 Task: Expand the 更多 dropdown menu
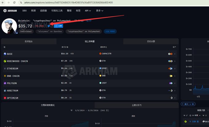(x=100, y=11)
